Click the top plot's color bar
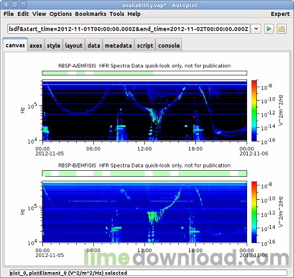The width and height of the screenshot is (294, 278). click(x=254, y=111)
